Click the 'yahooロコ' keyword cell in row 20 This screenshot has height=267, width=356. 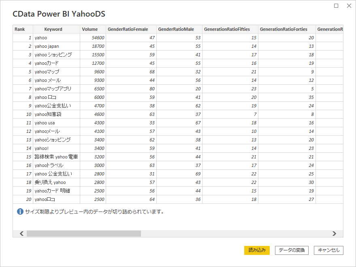point(57,200)
